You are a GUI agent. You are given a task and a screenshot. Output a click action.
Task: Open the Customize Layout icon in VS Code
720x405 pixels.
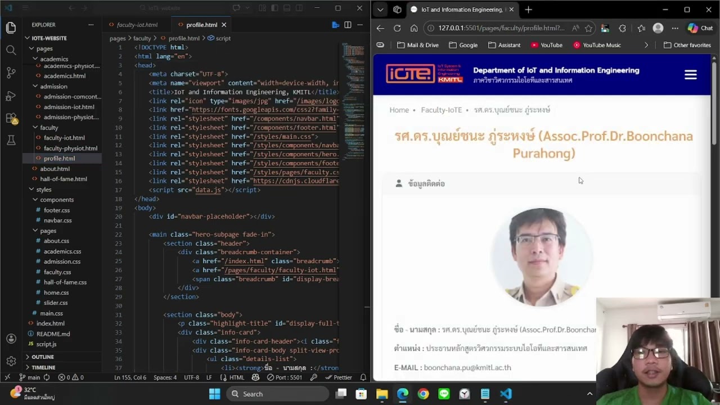[262, 8]
